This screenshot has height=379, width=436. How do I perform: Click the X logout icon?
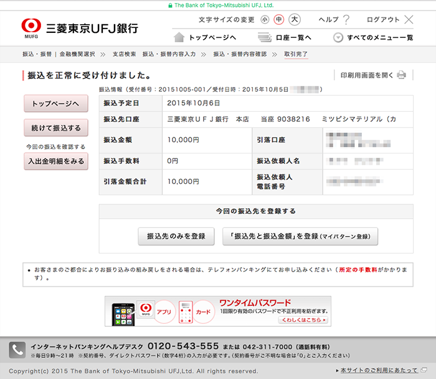point(409,19)
